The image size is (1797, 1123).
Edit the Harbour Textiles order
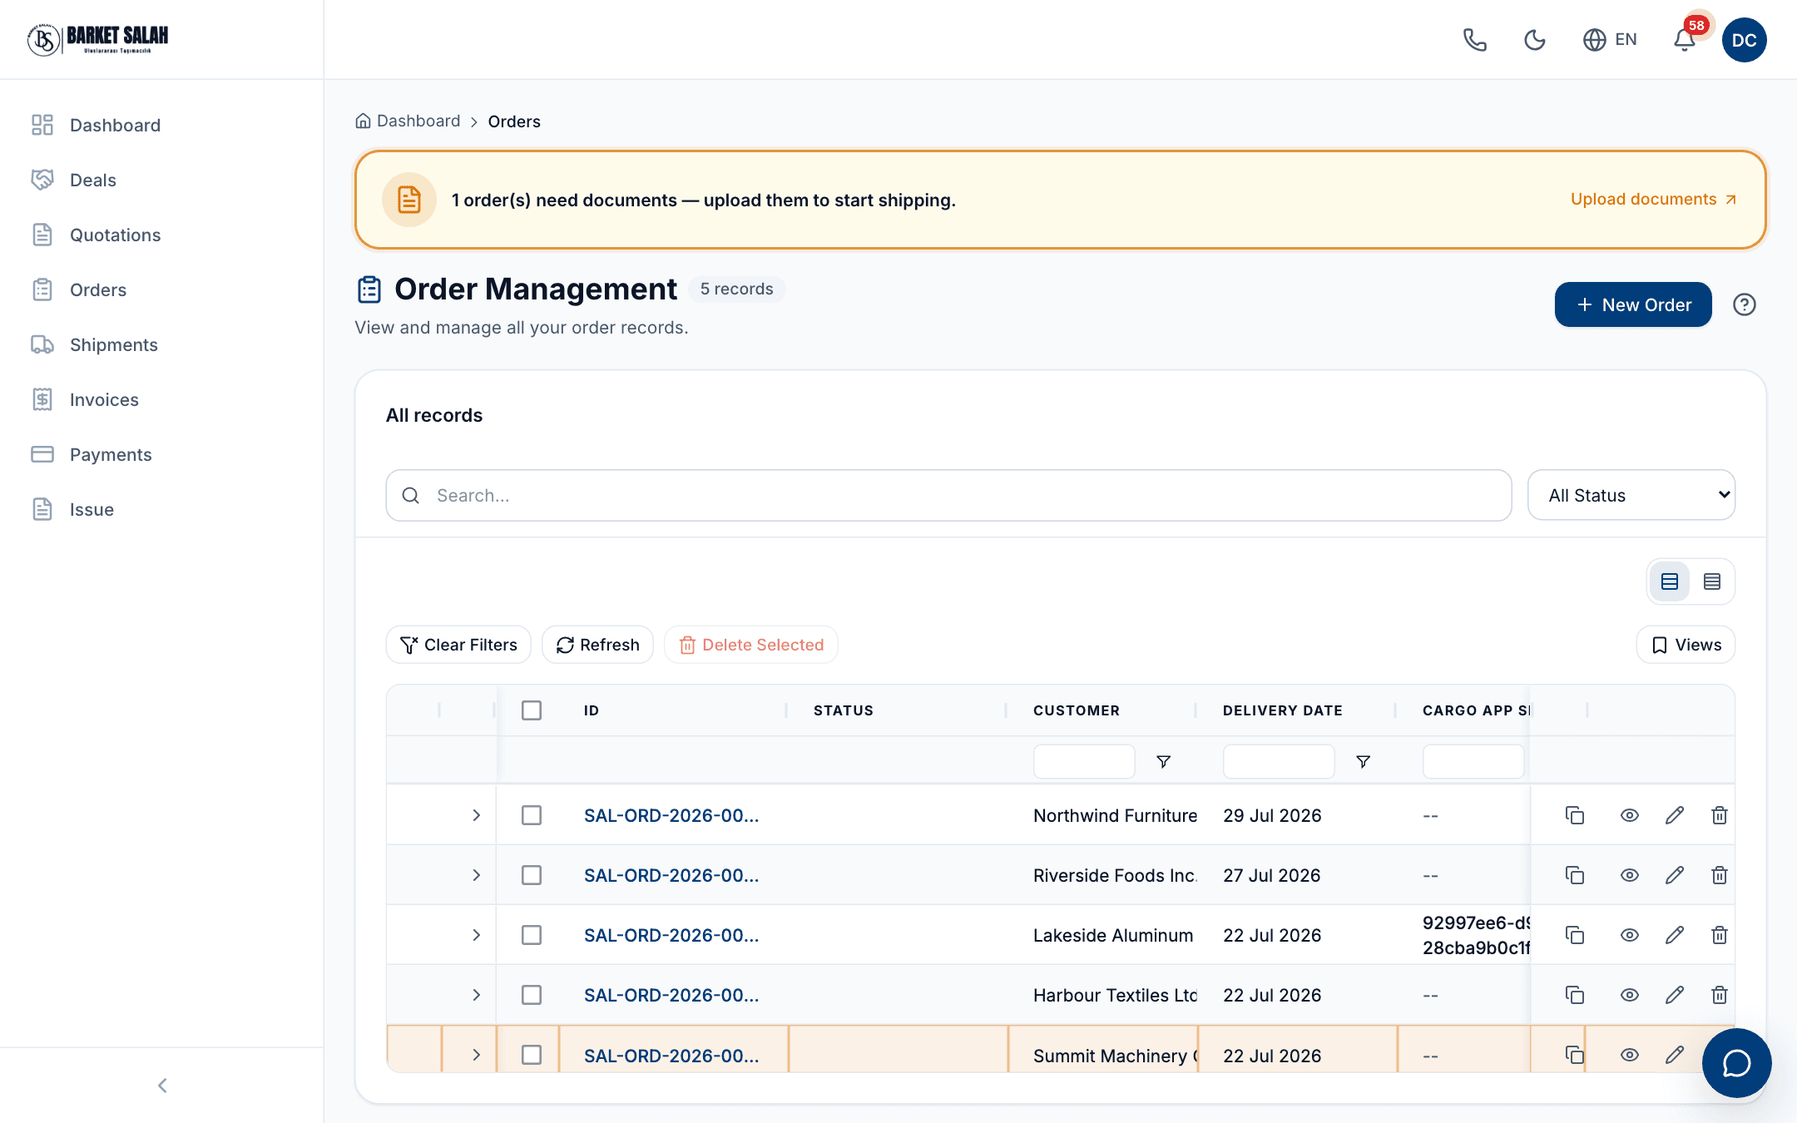(x=1675, y=995)
